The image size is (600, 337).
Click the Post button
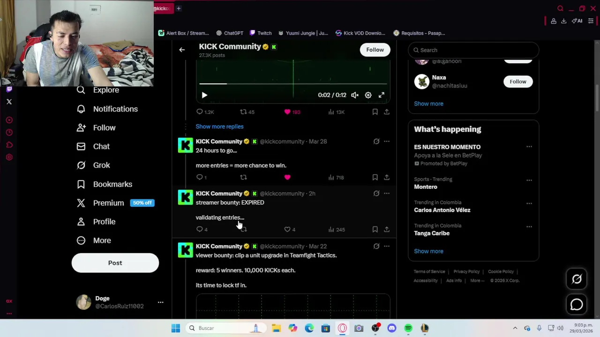(x=115, y=263)
